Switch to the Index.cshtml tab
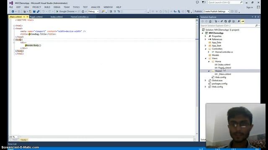The width and height of the screenshot is (268, 150). tap(57, 17)
